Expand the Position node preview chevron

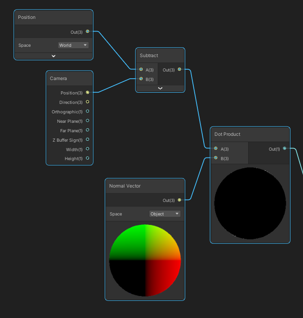click(x=53, y=56)
